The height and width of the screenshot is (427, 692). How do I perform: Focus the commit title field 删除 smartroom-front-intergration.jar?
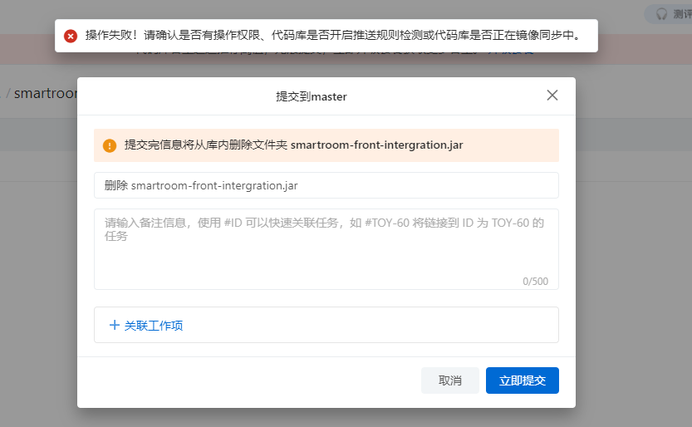point(326,185)
